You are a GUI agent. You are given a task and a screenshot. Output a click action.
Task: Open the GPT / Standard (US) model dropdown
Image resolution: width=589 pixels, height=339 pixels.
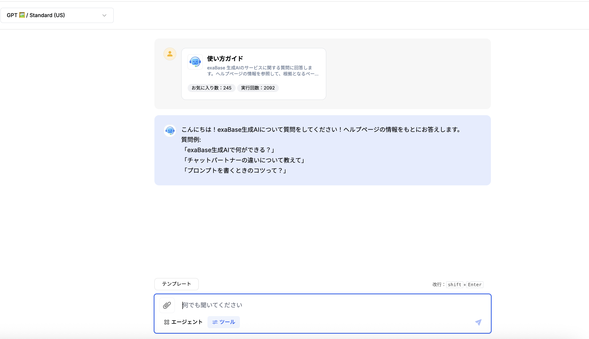pyautogui.click(x=57, y=15)
